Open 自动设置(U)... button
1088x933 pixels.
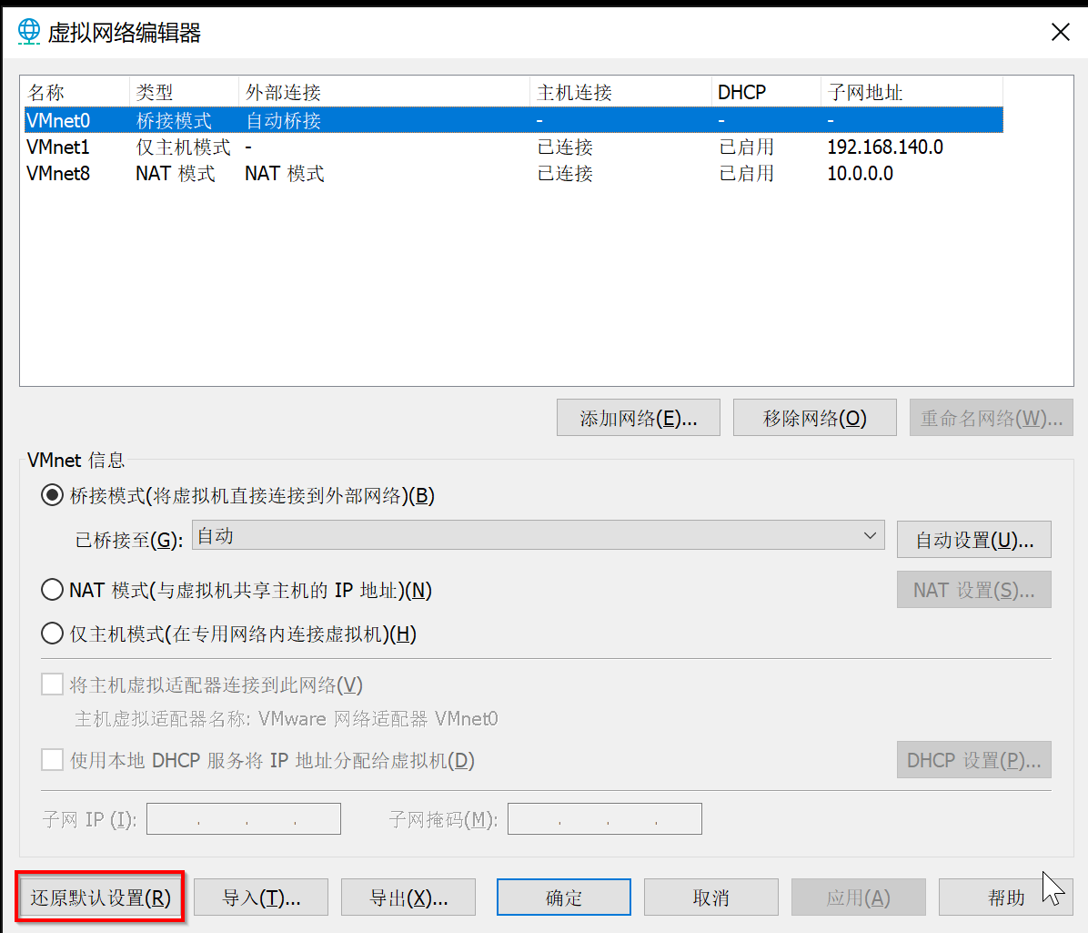(x=973, y=540)
